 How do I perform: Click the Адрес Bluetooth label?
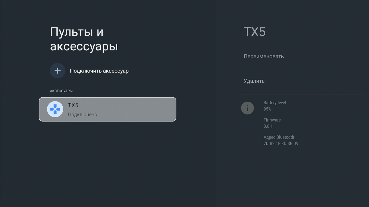[x=279, y=137]
